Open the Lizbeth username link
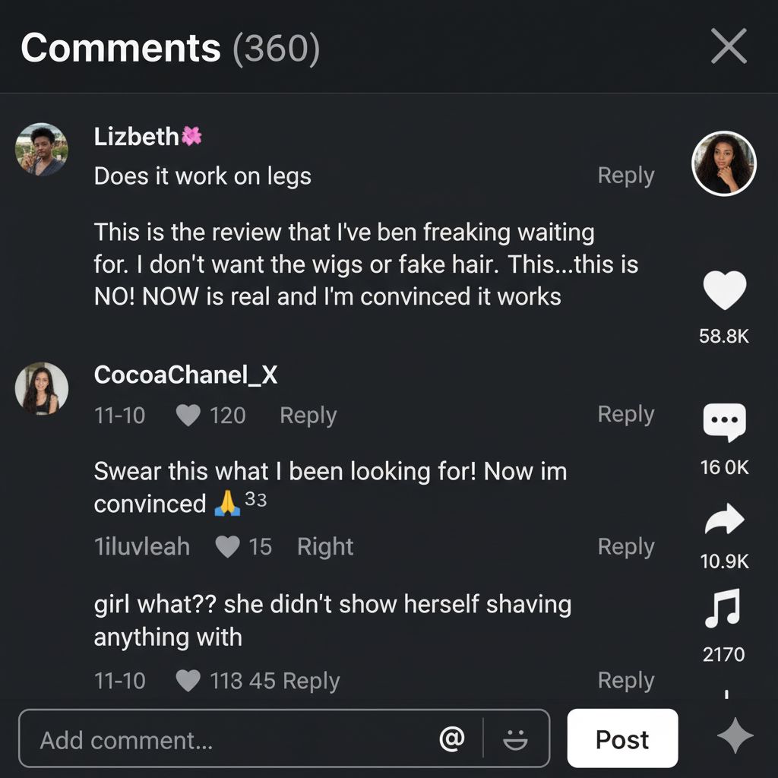Viewport: 778px width, 778px height. pyautogui.click(x=137, y=137)
